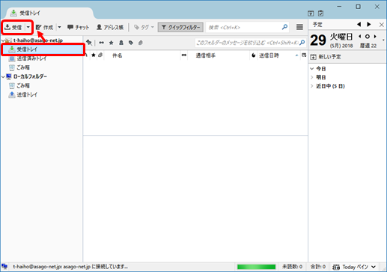Open the tasks tab icon
The height and width of the screenshot is (272, 387).
(x=321, y=13)
